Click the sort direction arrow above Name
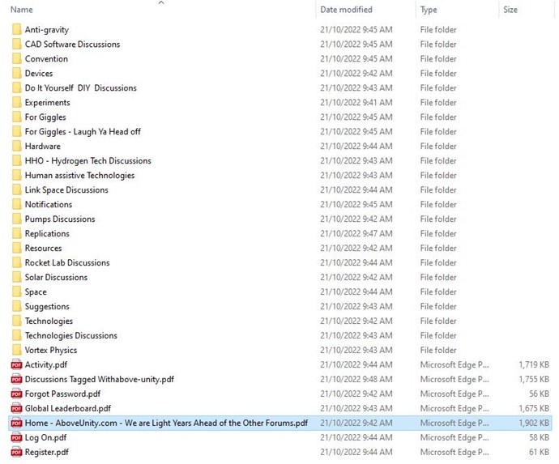 coord(161,2)
